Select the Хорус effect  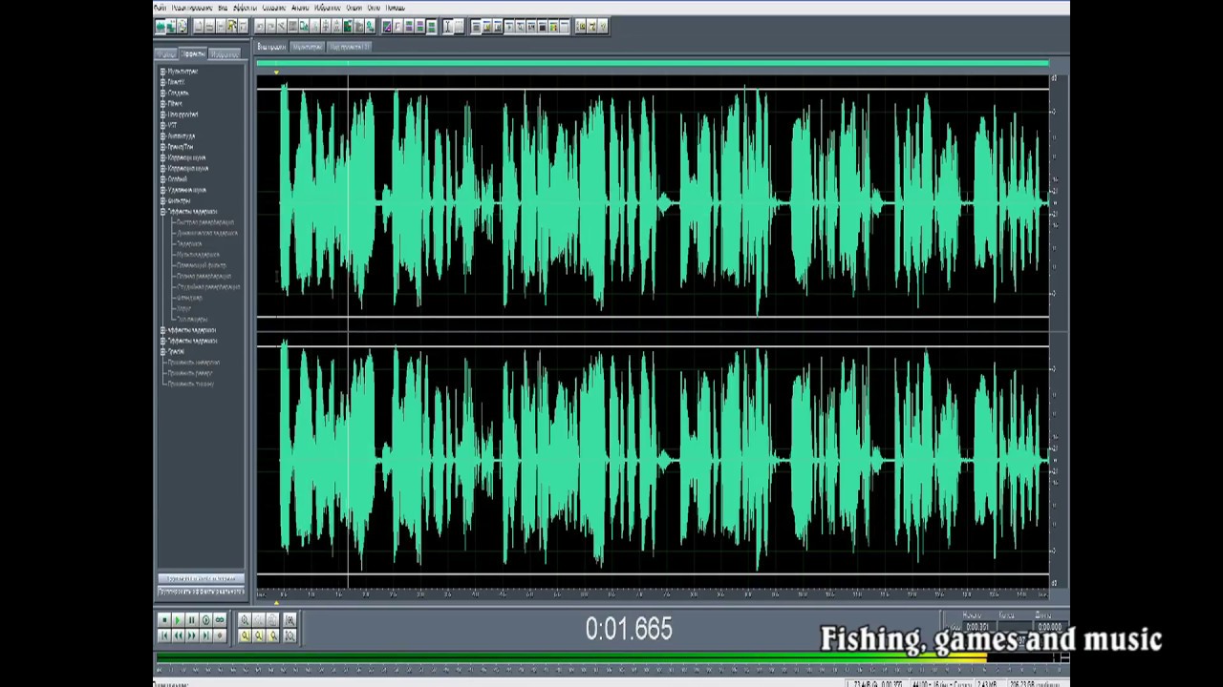pos(184,308)
